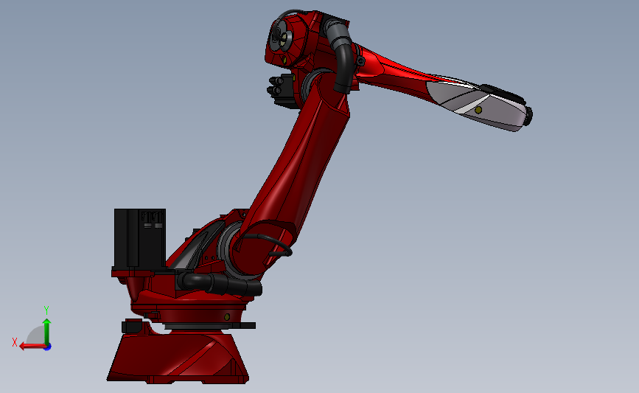Click the green Y axis arrow of the triad
639x393 pixels.
click(x=47, y=331)
